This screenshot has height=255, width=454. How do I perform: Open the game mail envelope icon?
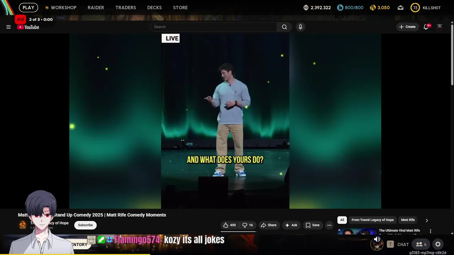pos(400,8)
